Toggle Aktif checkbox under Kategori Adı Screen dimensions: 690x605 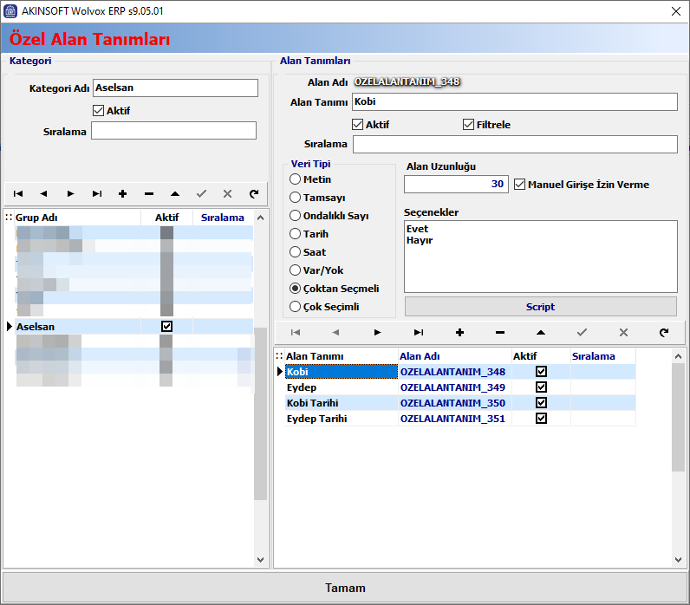98,111
